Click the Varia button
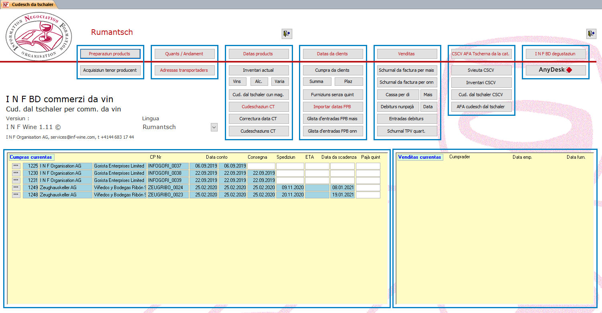Viewport: 602px width, 313px height. (280, 81)
